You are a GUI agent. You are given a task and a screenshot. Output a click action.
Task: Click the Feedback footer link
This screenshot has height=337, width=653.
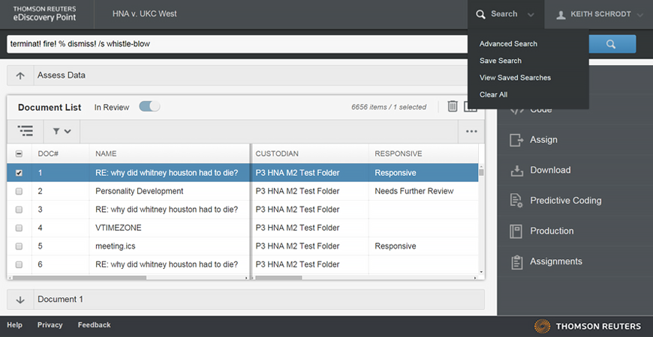tap(94, 325)
